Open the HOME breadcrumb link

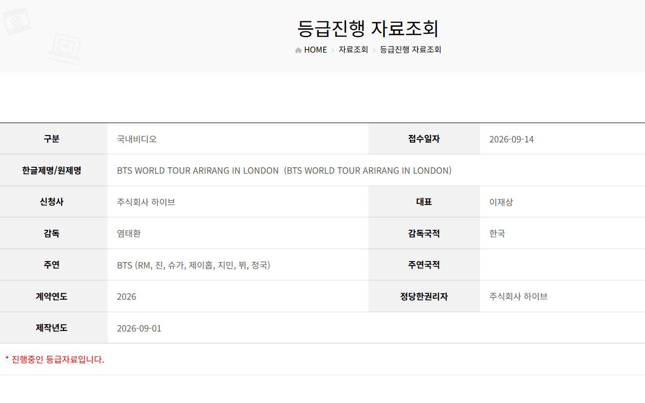tap(315, 50)
